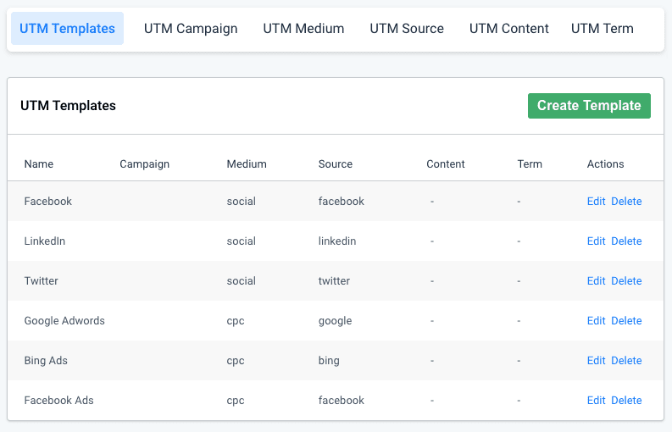Select the UTM Templates tab

(67, 29)
